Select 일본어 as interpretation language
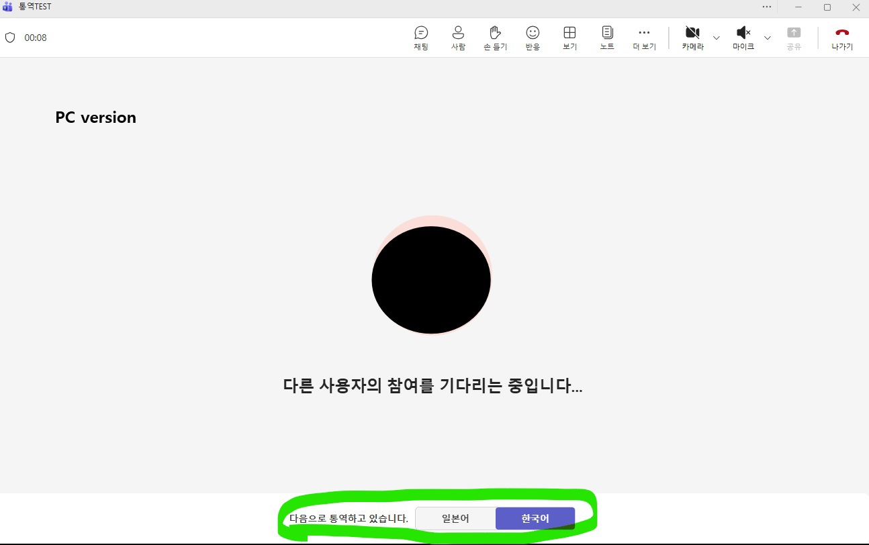Screen dimensions: 869x545 (x=455, y=518)
